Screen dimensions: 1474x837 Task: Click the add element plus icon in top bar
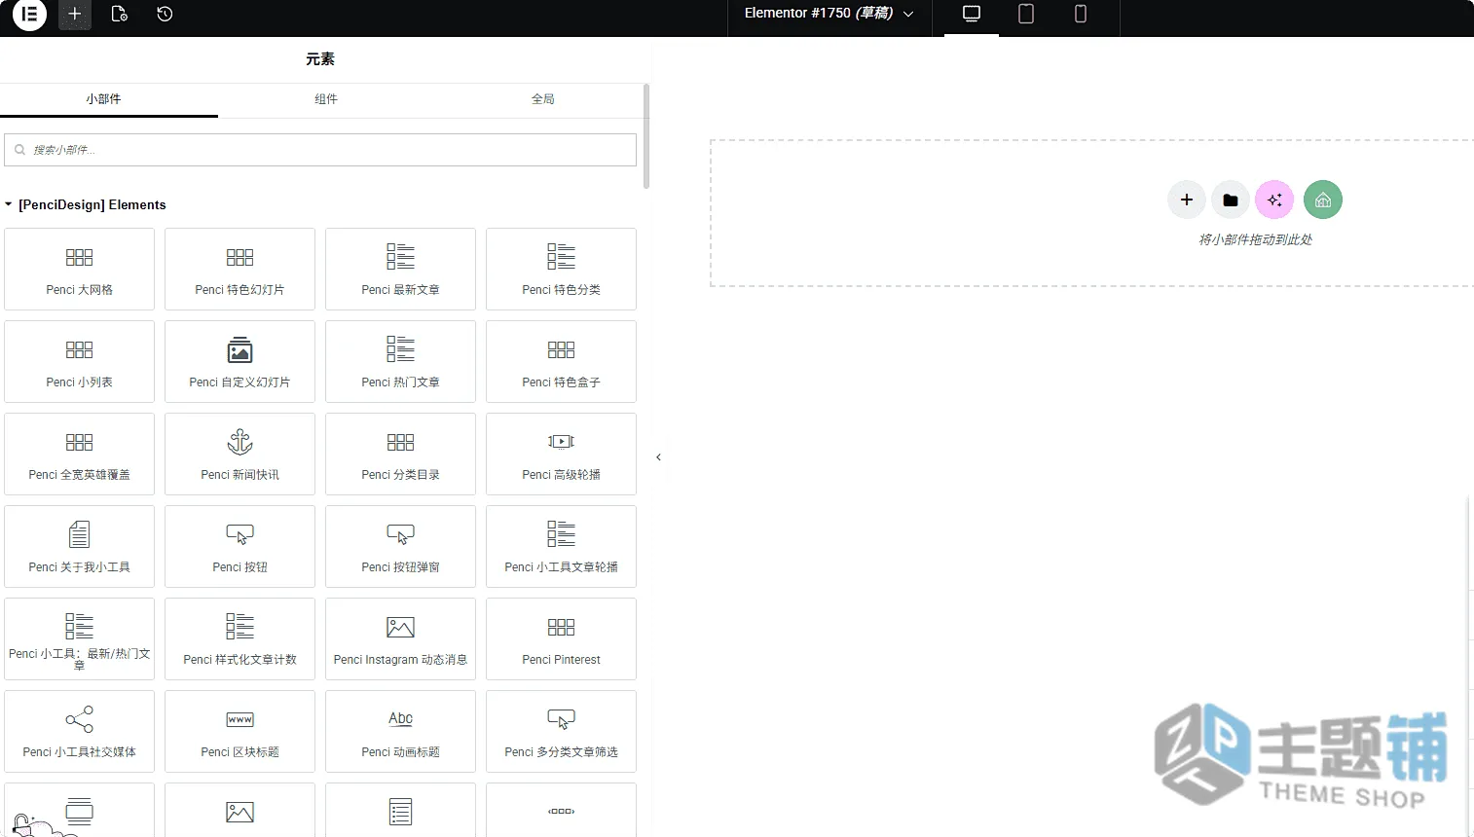pyautogui.click(x=75, y=15)
